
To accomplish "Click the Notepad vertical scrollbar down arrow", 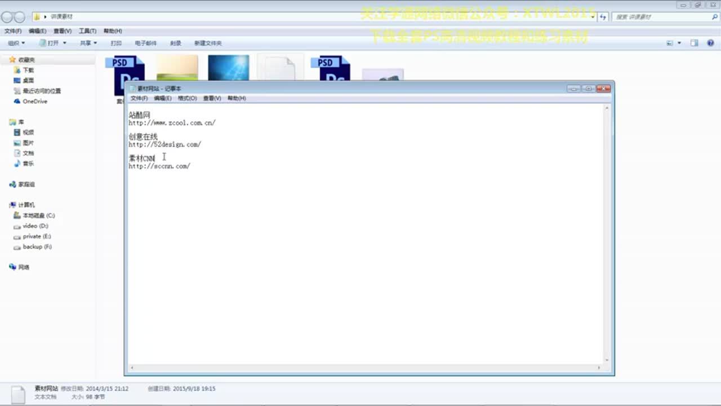I will click(x=607, y=361).
